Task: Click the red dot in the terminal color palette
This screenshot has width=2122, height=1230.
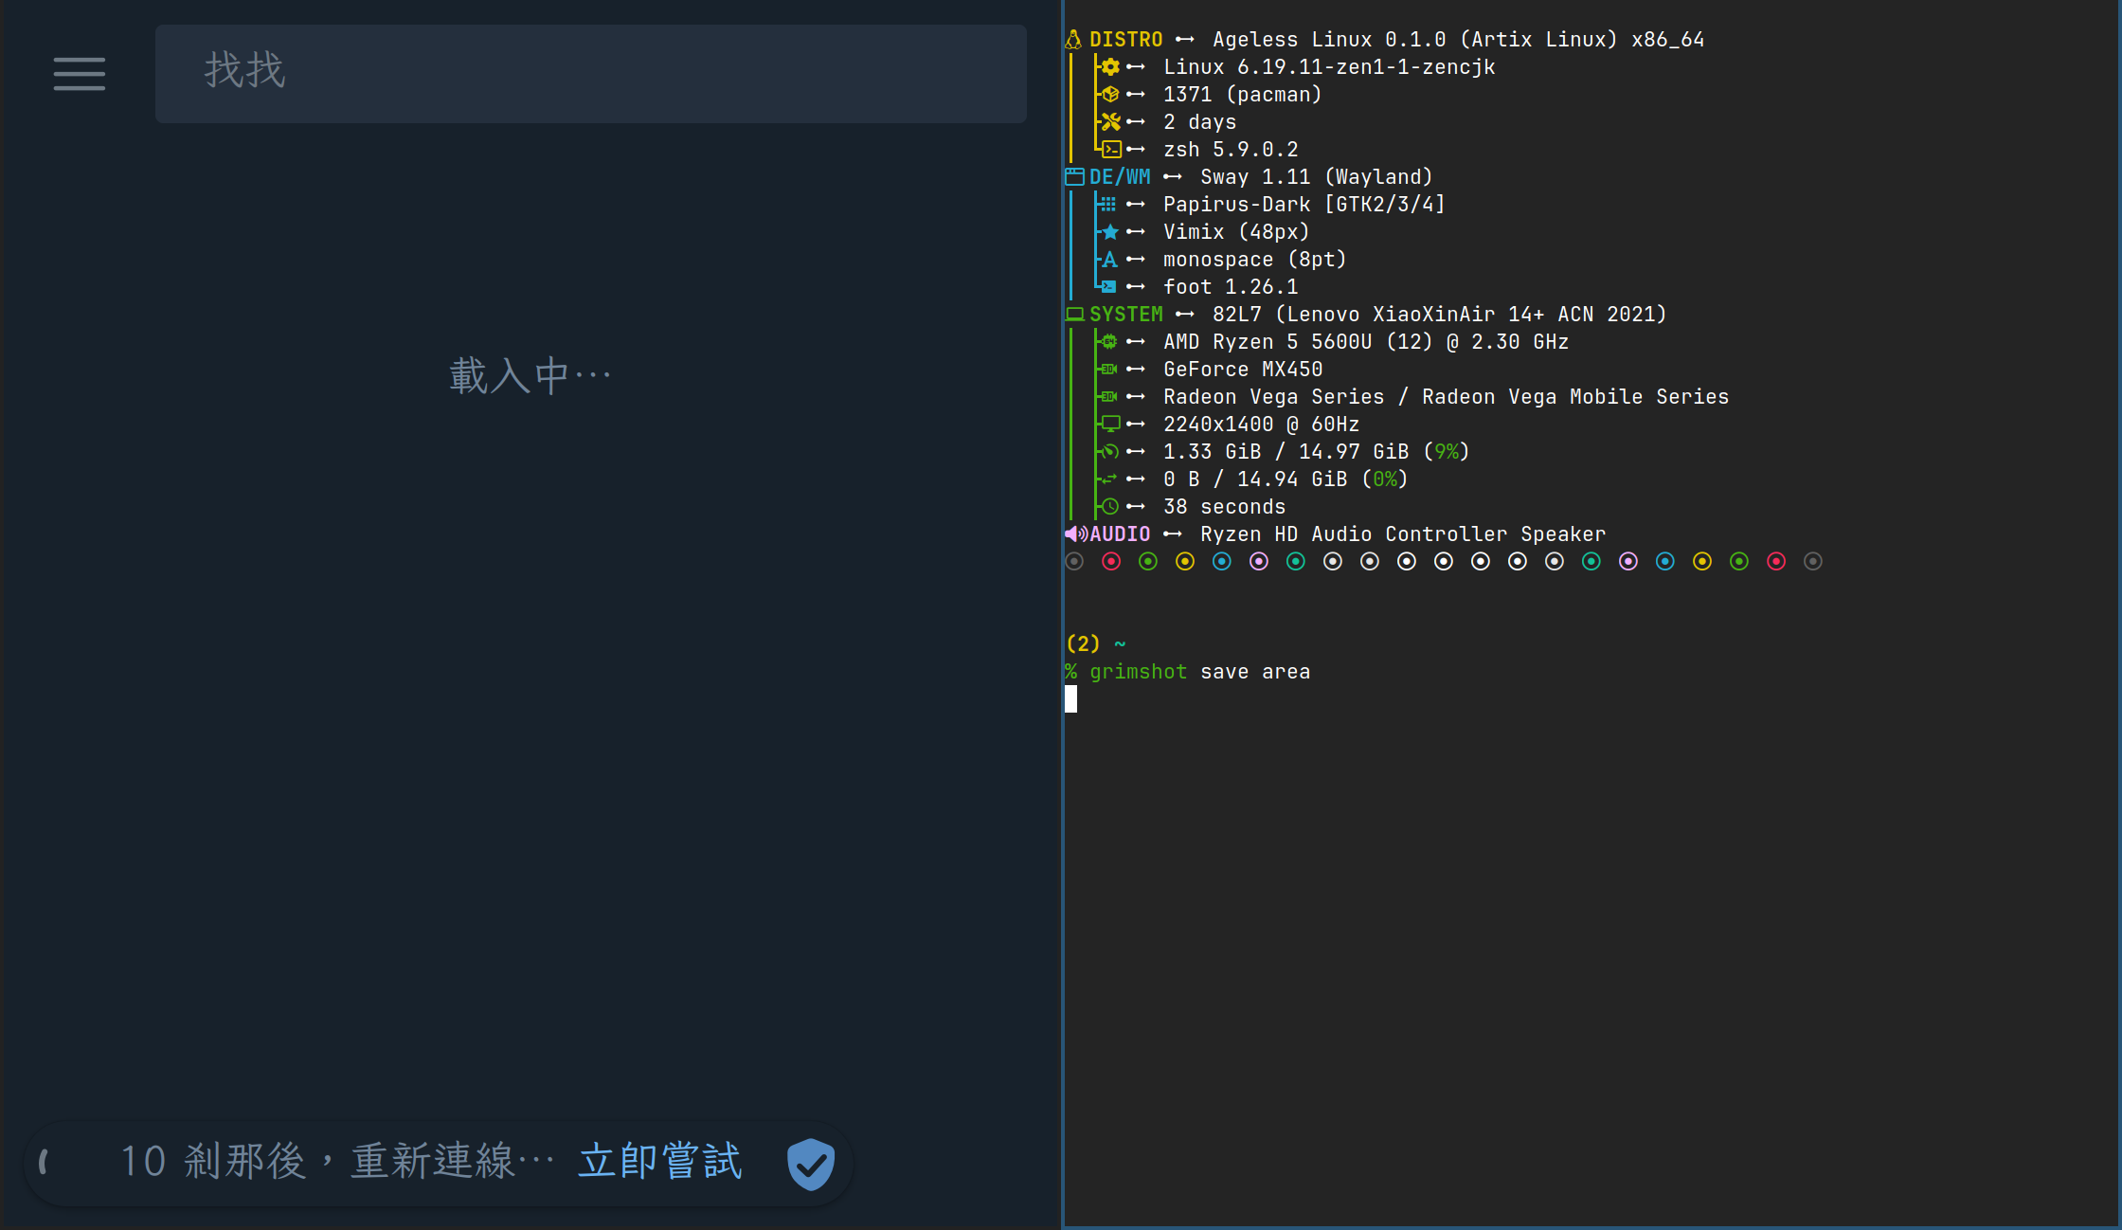Action: point(1111,561)
